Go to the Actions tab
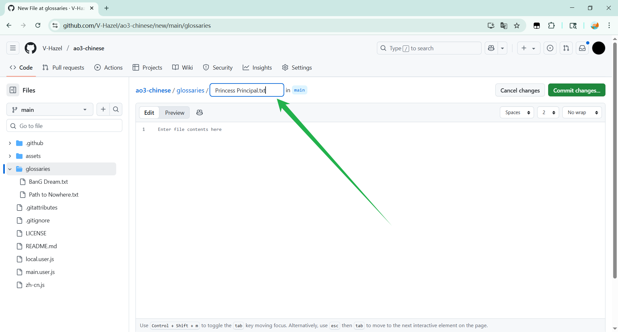This screenshot has width=618, height=332. click(108, 68)
